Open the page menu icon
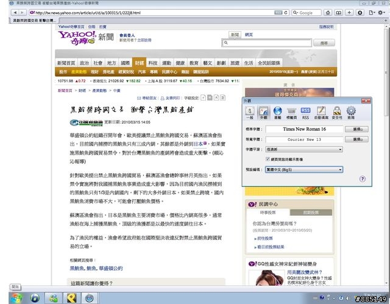 [372, 12]
